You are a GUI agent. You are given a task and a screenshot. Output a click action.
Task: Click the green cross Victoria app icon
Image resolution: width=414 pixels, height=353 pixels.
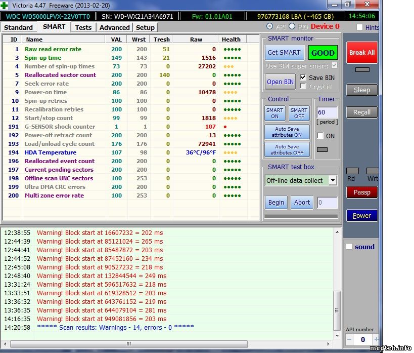(x=5, y=5)
